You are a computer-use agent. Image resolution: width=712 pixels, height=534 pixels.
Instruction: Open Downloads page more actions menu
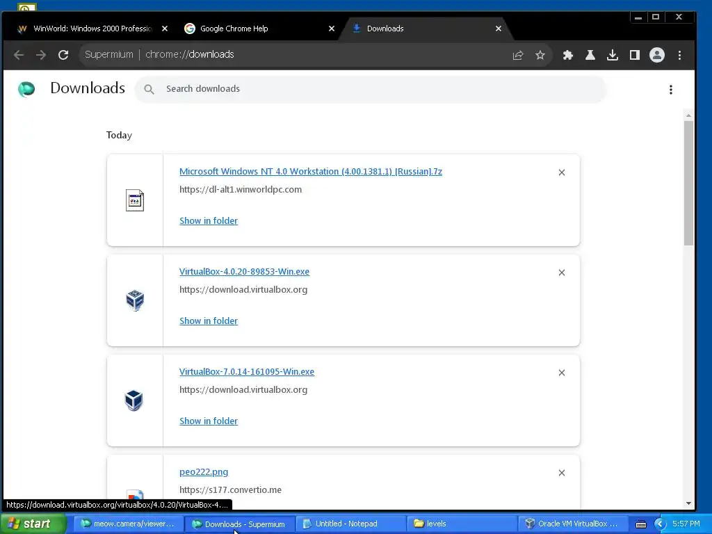[671, 90]
